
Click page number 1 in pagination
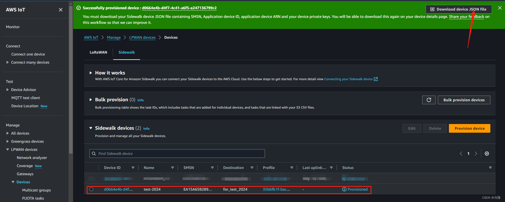point(468,154)
